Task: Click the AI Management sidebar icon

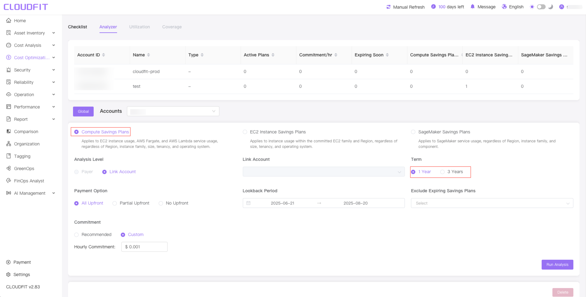Action: pyautogui.click(x=9, y=193)
